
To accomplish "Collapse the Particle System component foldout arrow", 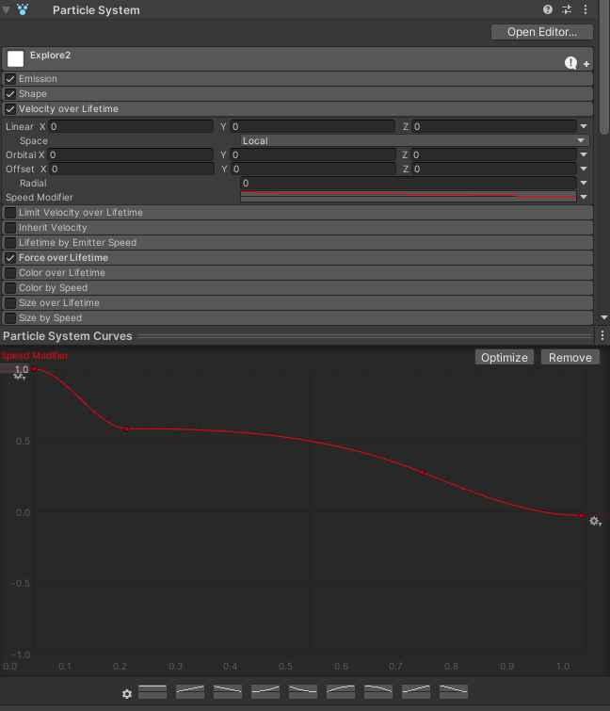I will (7, 10).
